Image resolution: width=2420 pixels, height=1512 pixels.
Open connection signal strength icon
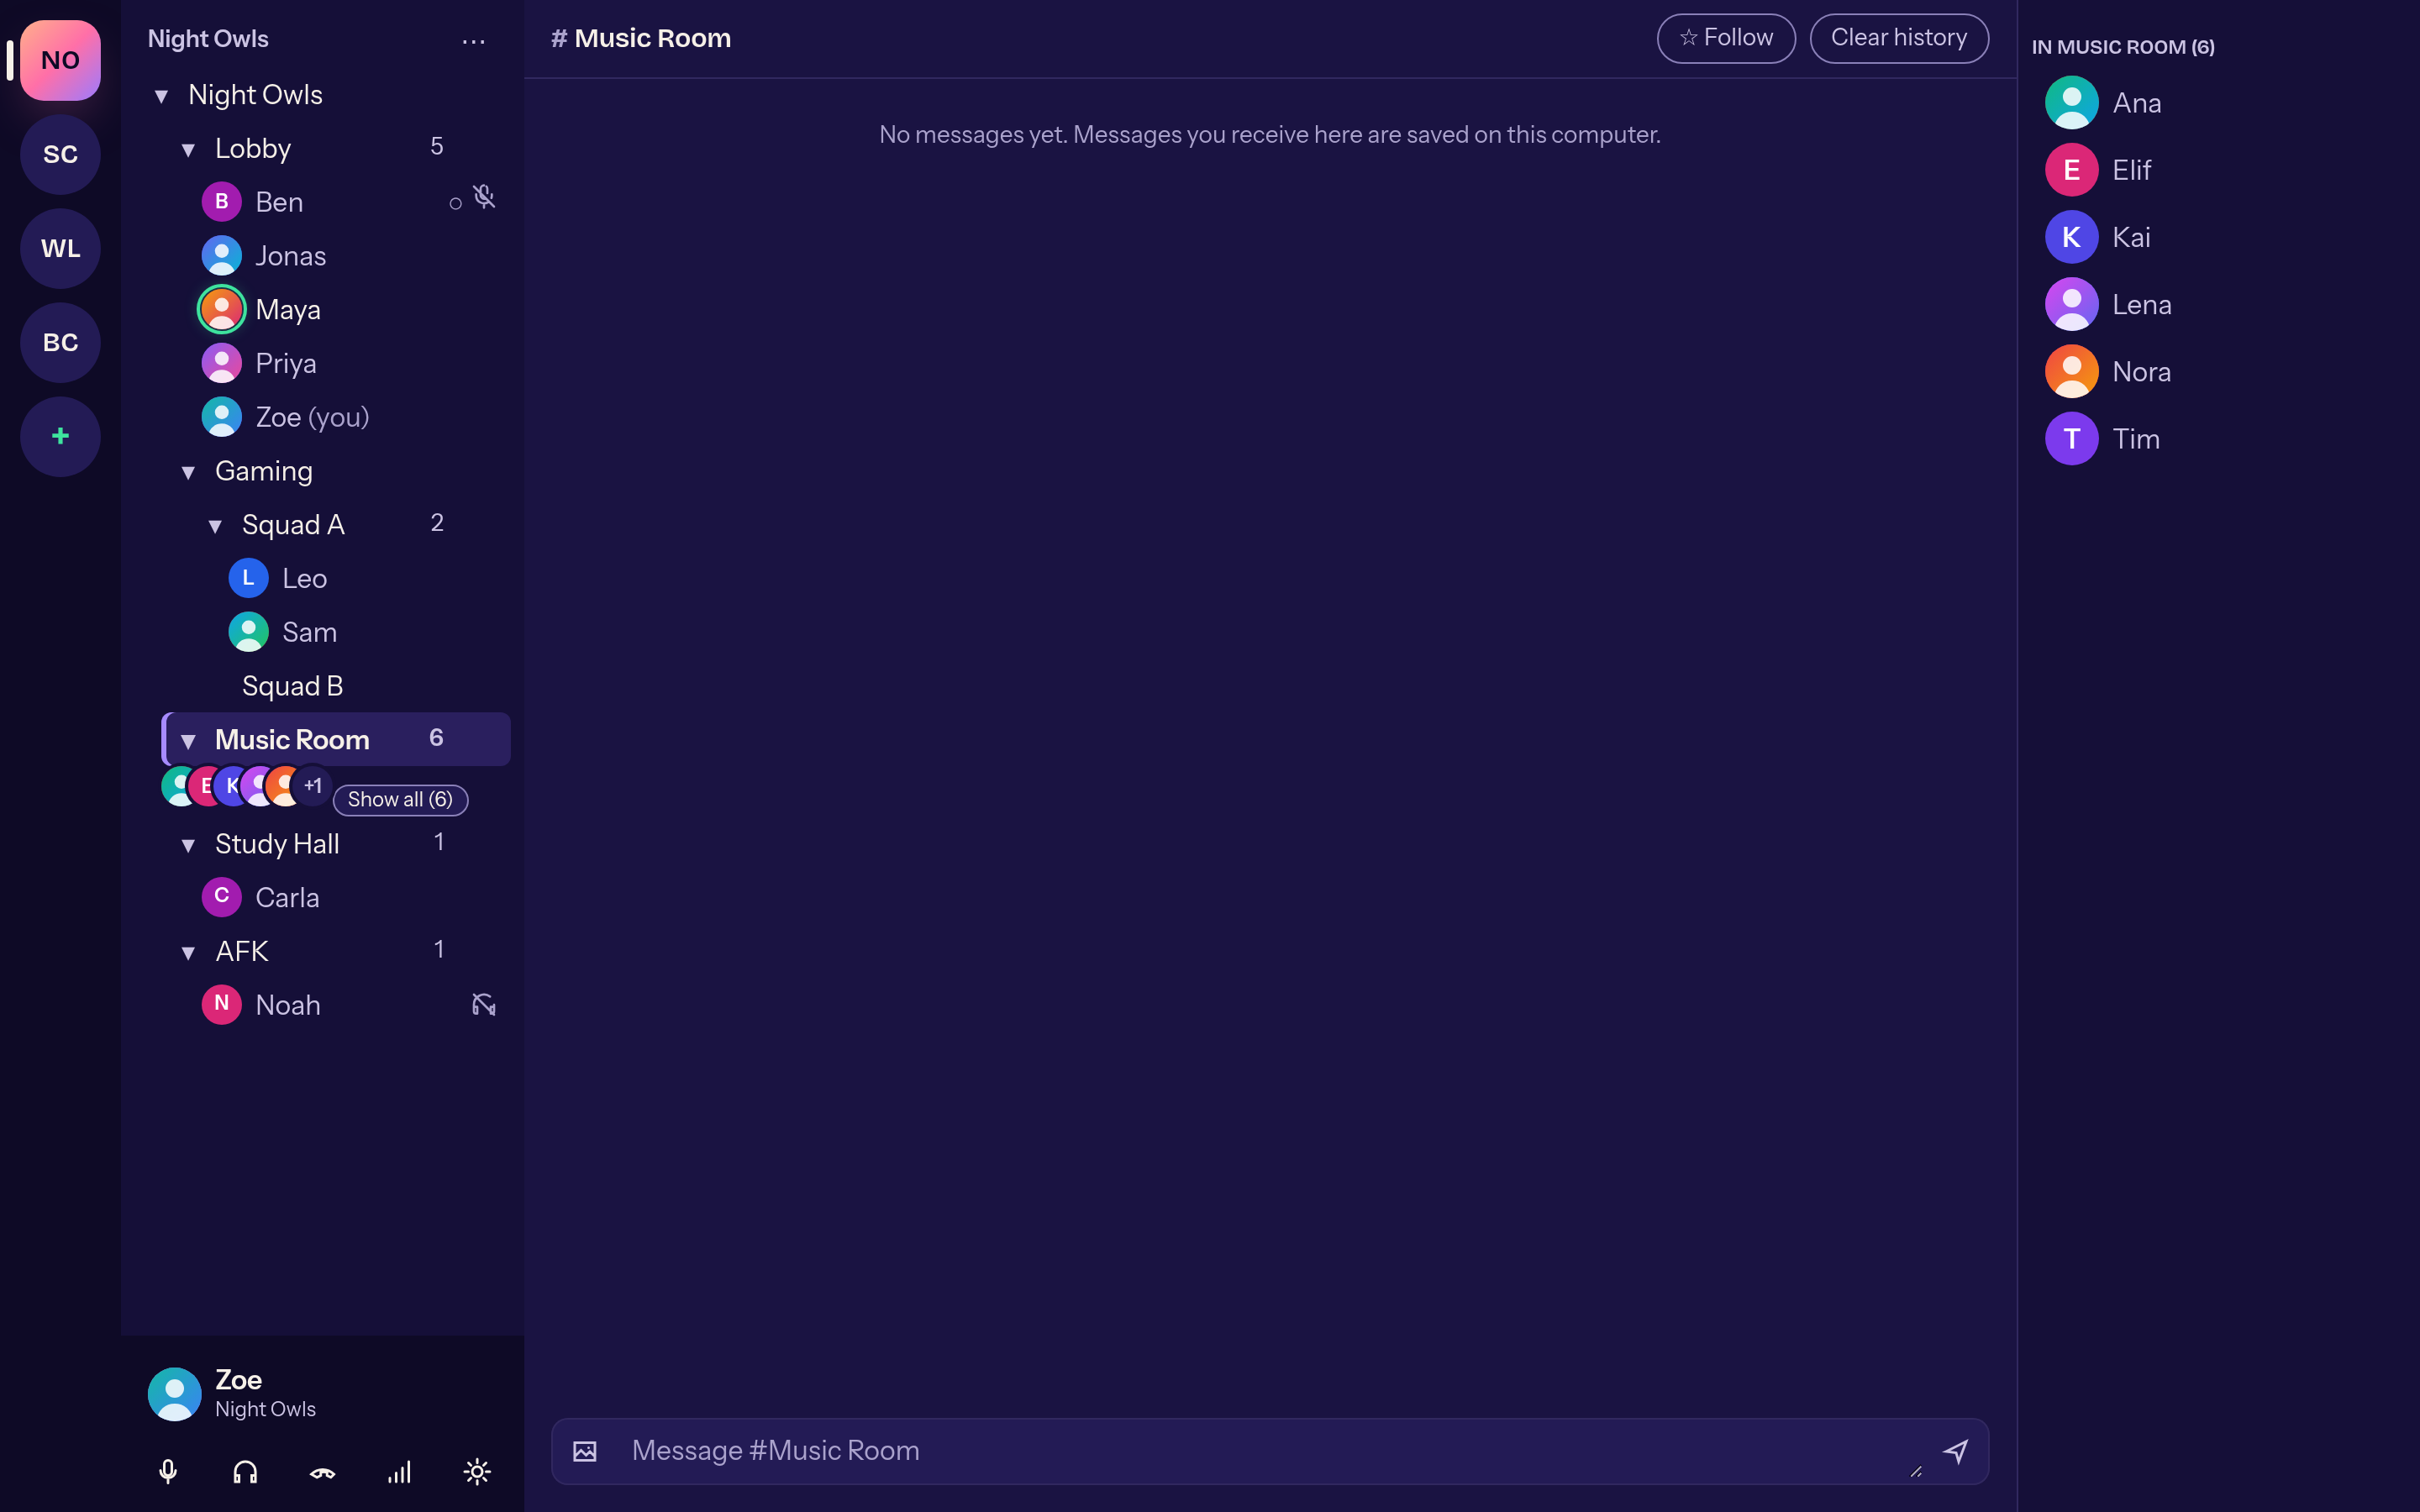(x=399, y=1471)
